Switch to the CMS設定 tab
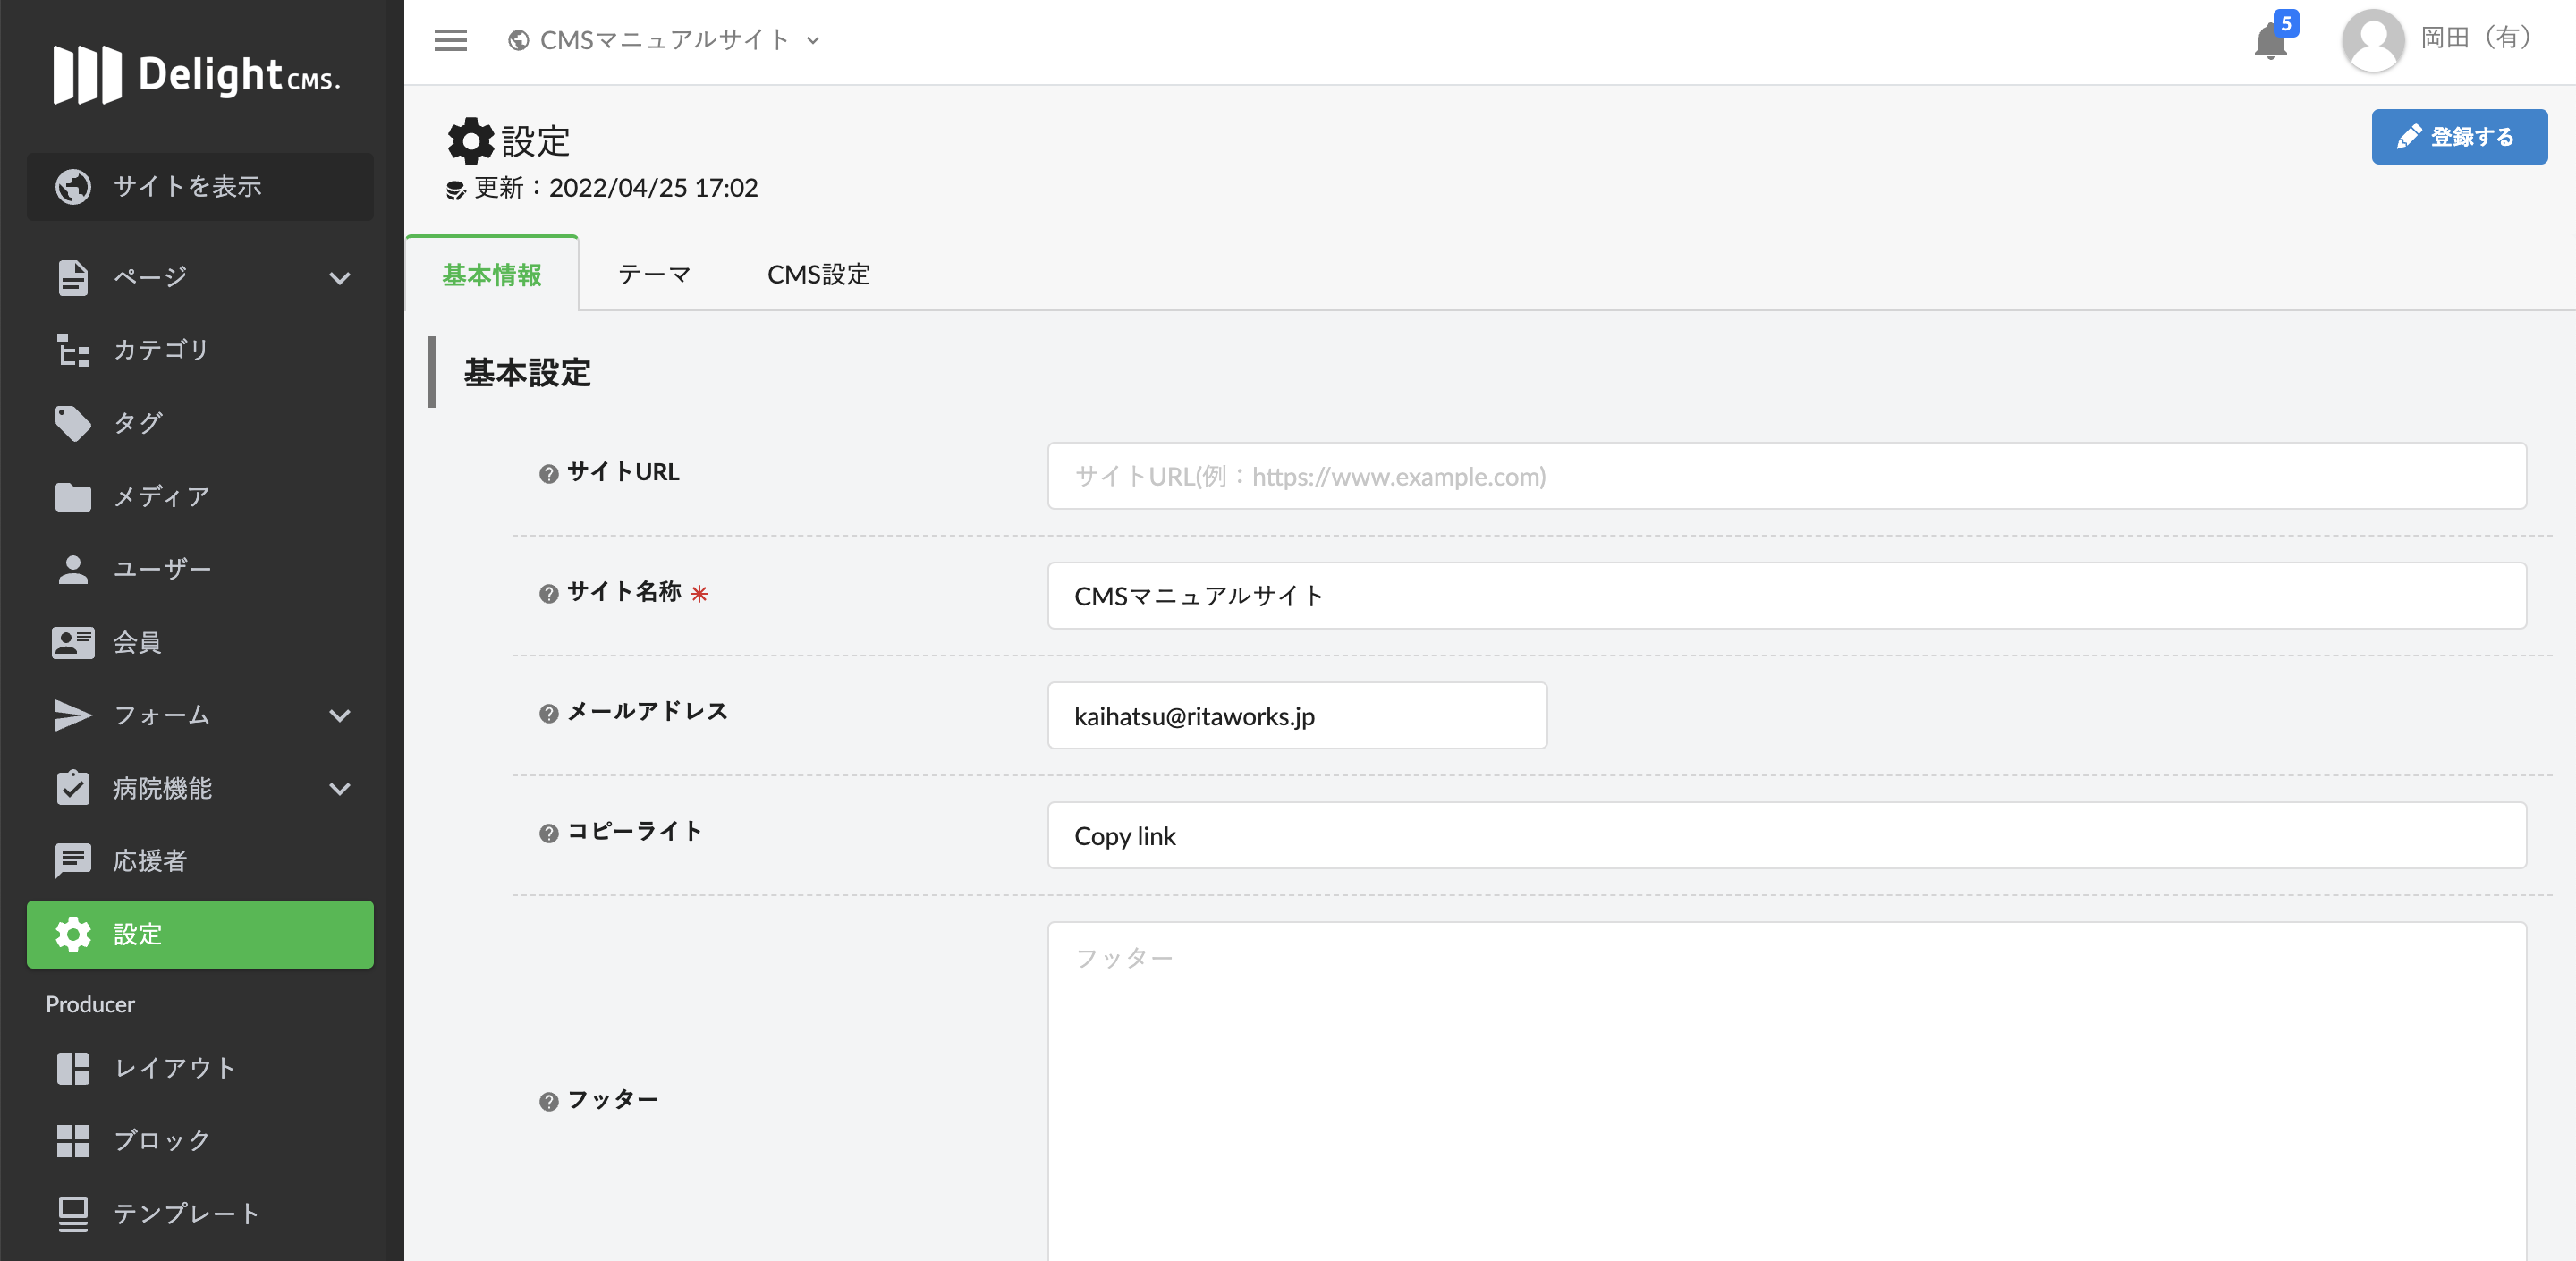The height and width of the screenshot is (1261, 2576). pos(818,274)
